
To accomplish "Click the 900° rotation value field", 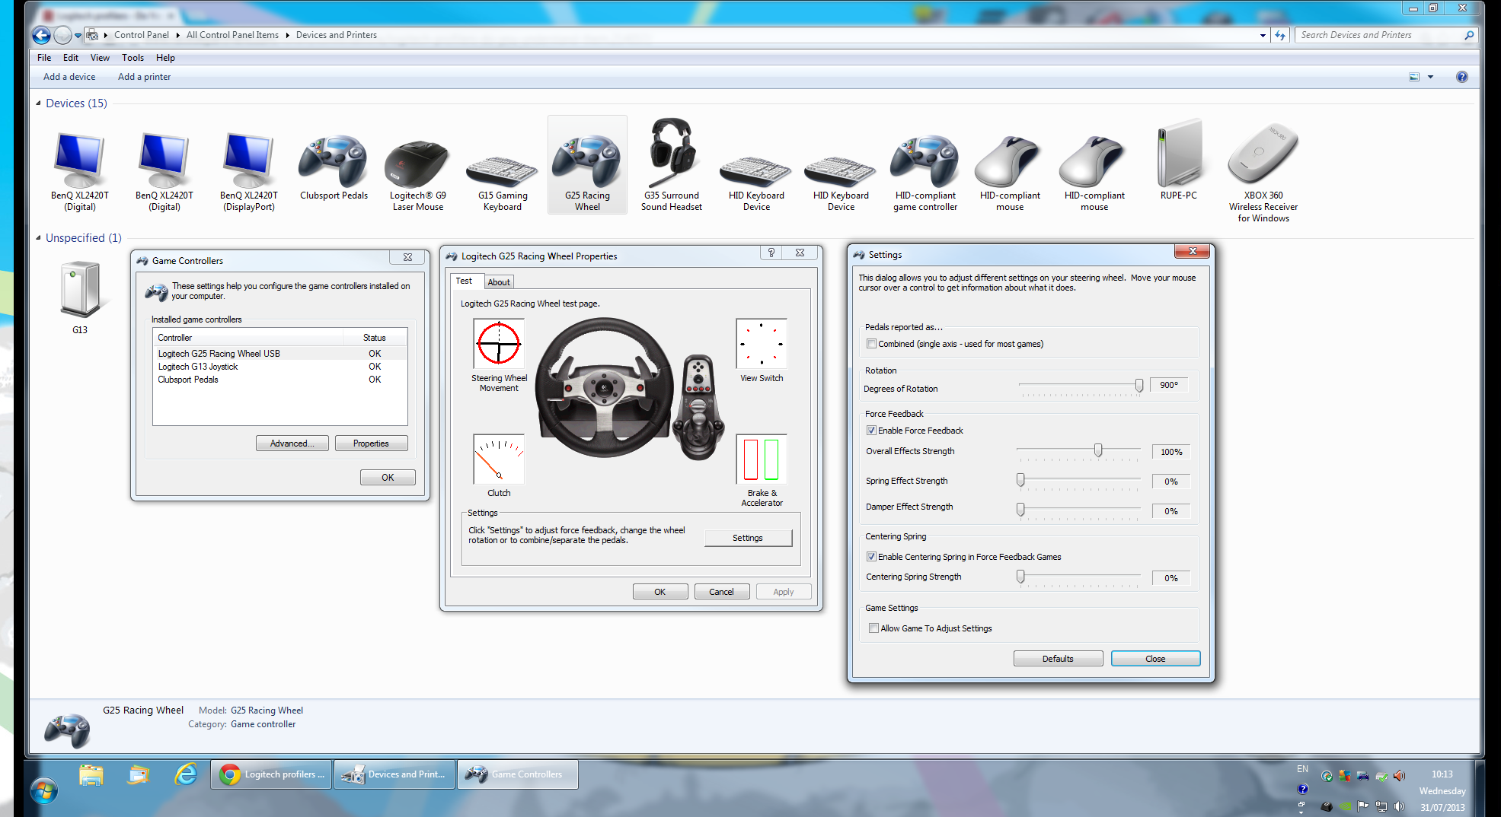I will coord(1169,385).
